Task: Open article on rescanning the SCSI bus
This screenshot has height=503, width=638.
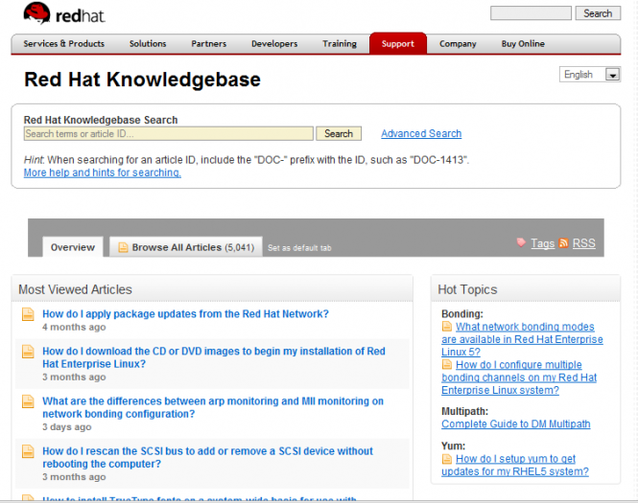Action: click(x=207, y=458)
